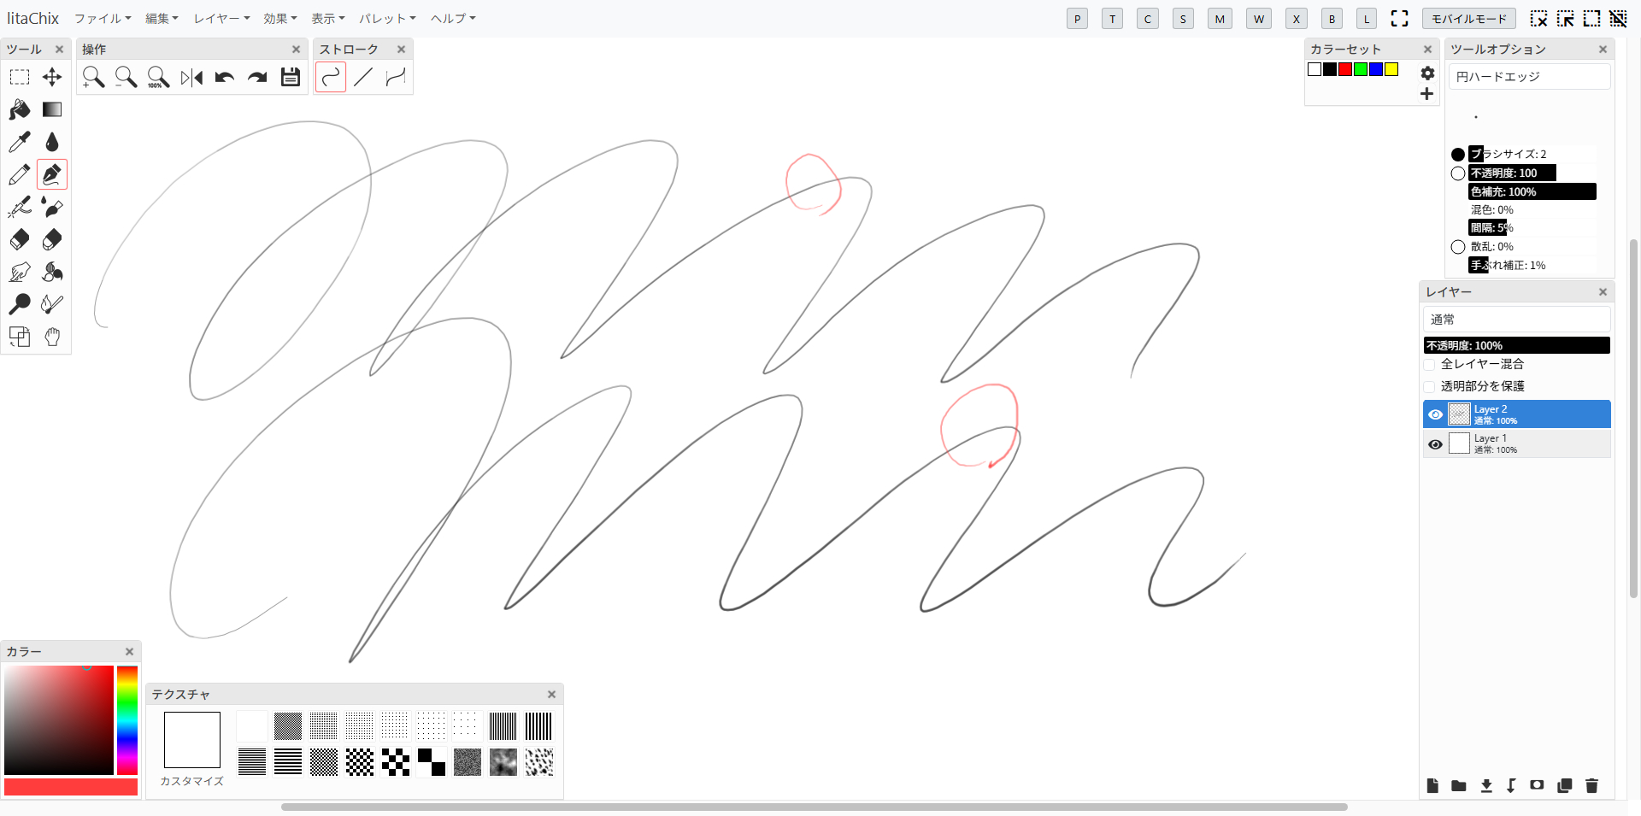Image resolution: width=1641 pixels, height=816 pixels.
Task: Select the straight line stroke mode
Action: click(363, 78)
